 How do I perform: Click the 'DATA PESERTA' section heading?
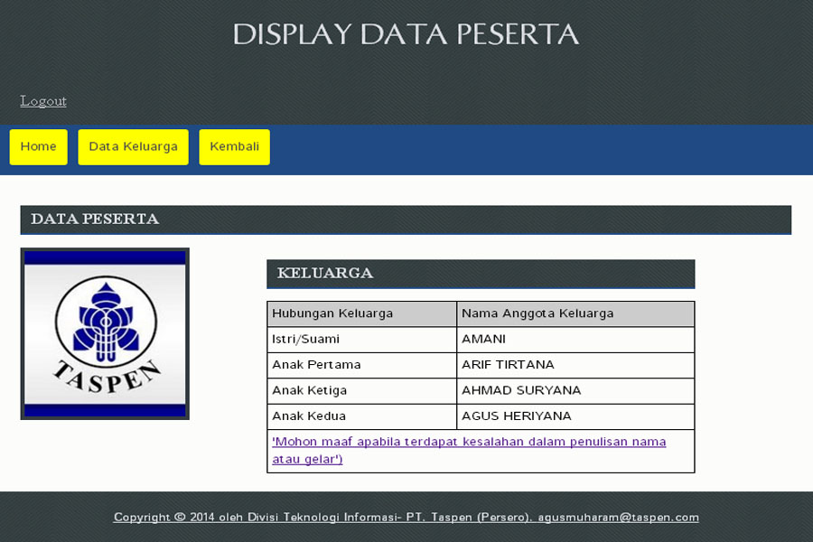406,220
